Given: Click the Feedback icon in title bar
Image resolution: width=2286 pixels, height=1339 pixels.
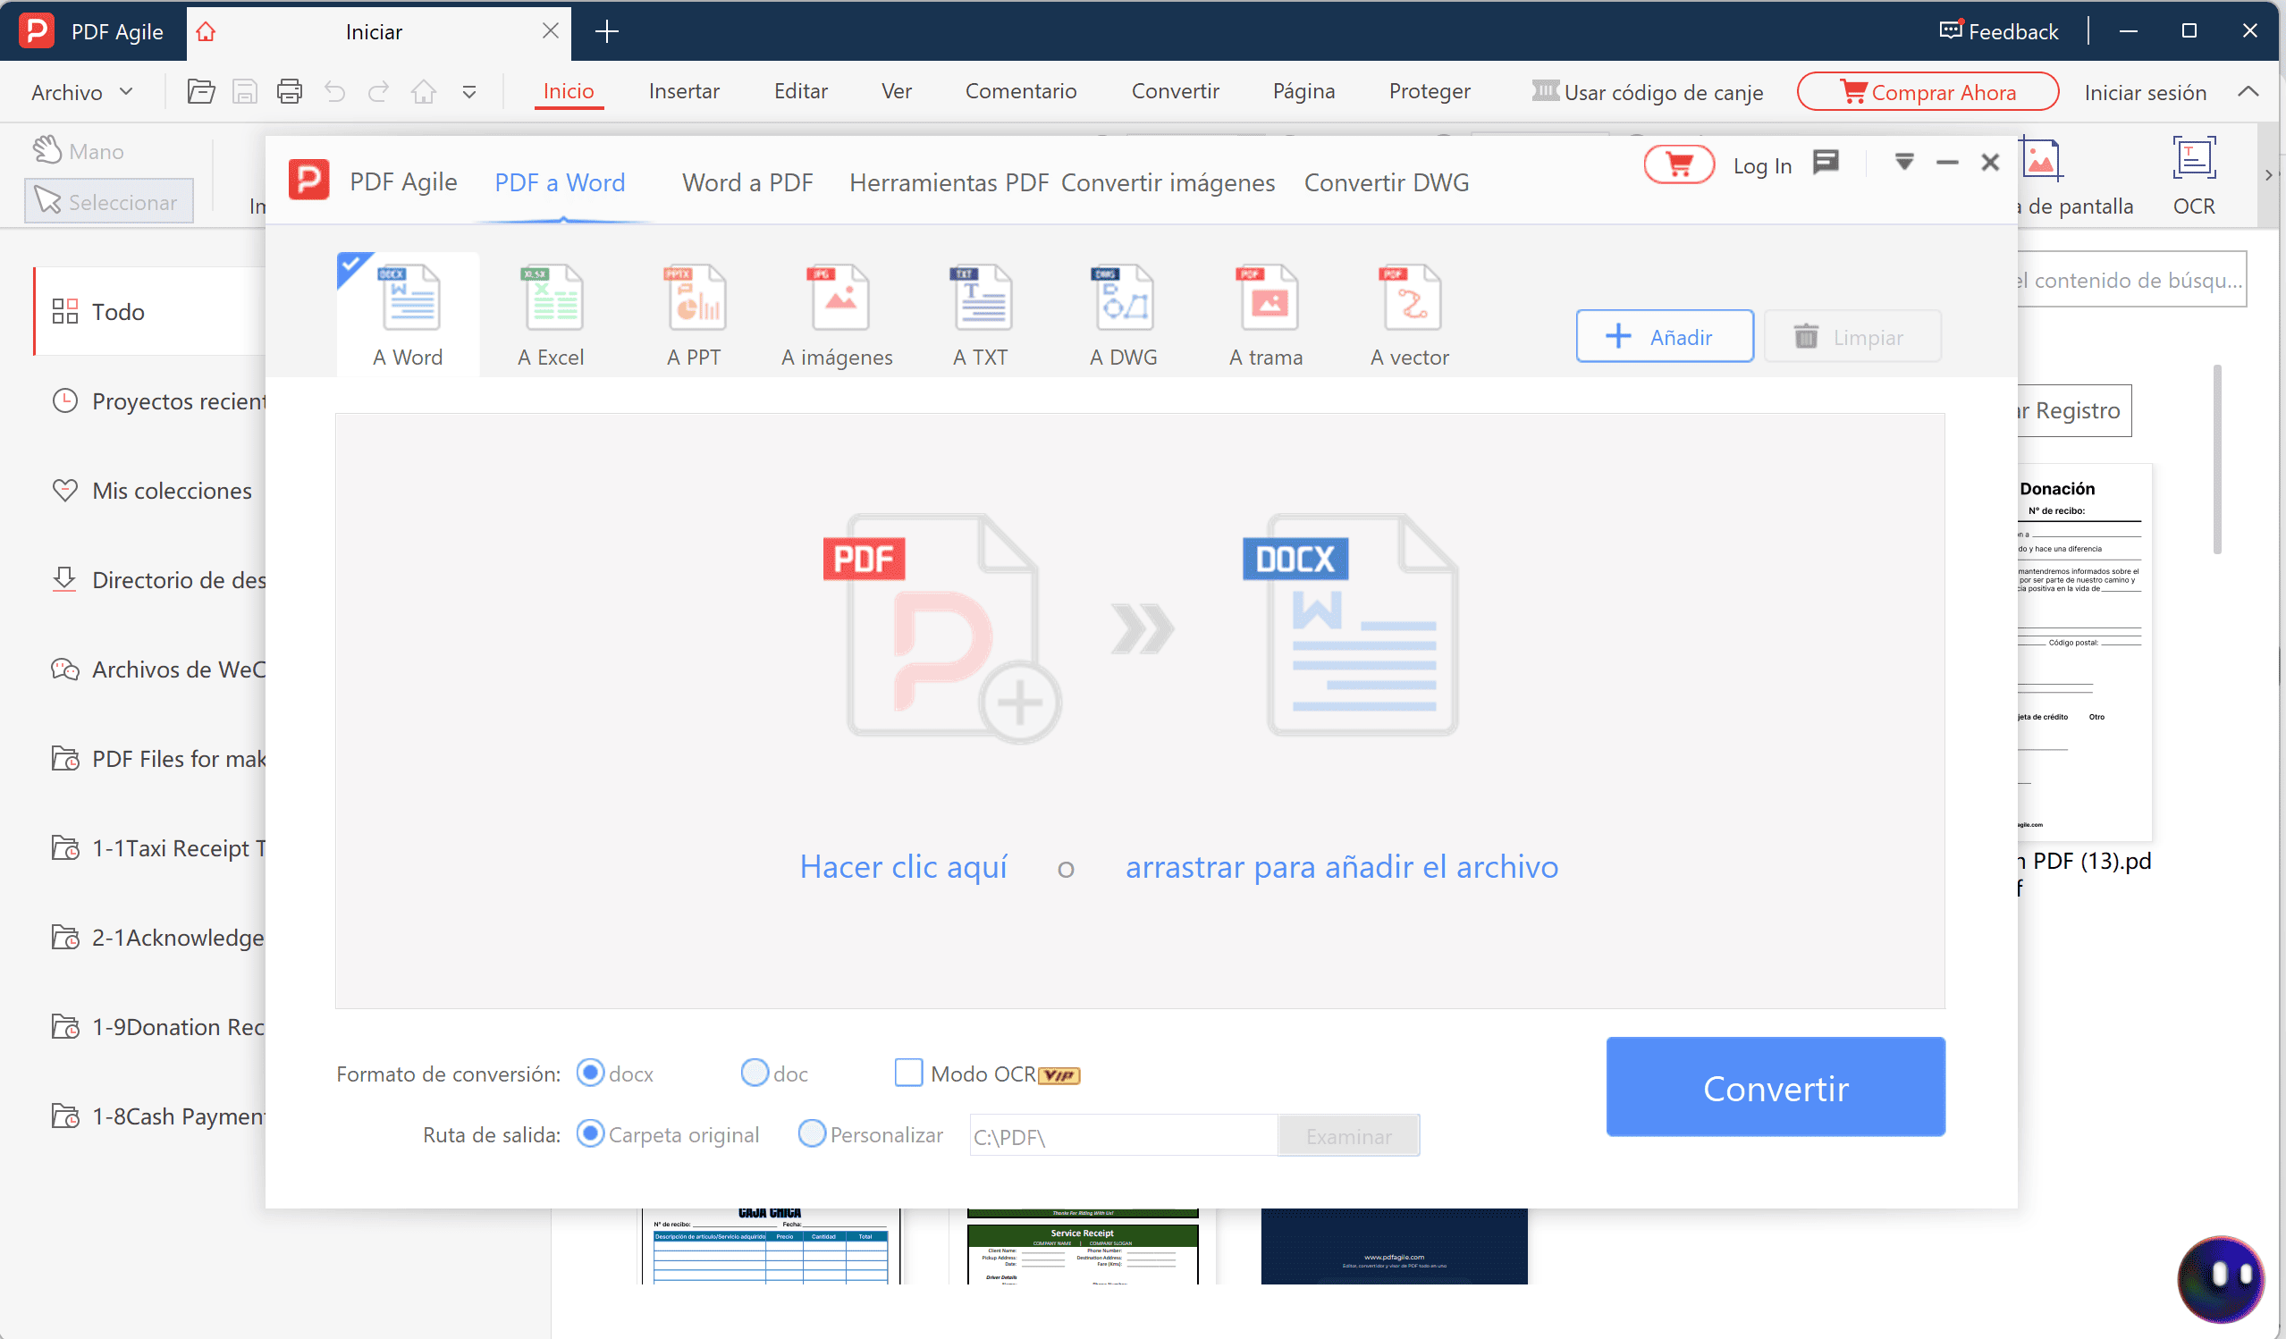Looking at the screenshot, I should pos(1951,31).
